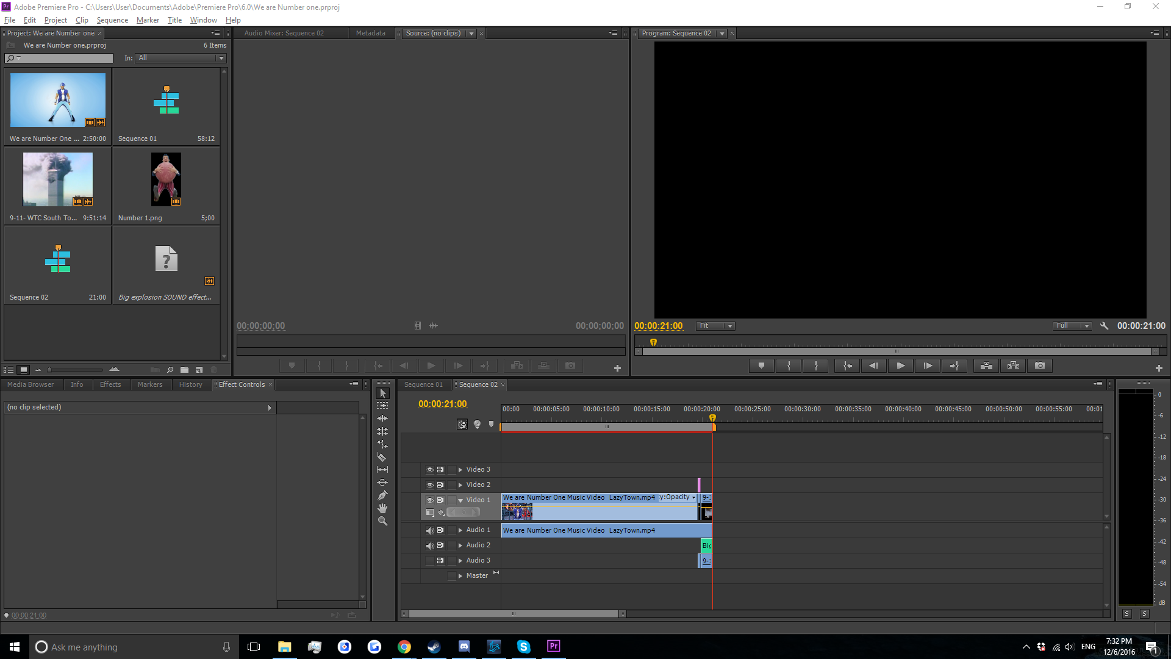Switch to the Media Browser tab
Image resolution: width=1171 pixels, height=659 pixels.
(x=30, y=384)
